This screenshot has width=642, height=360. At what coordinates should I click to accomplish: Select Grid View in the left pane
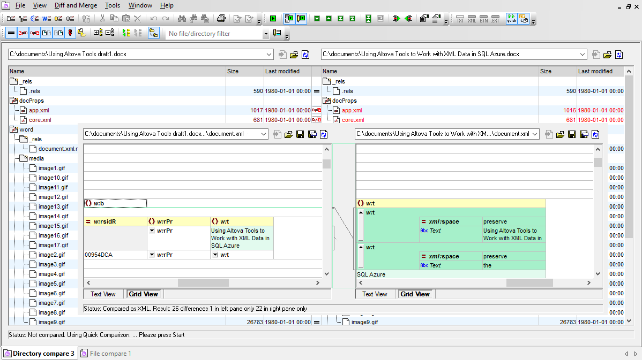[143, 294]
